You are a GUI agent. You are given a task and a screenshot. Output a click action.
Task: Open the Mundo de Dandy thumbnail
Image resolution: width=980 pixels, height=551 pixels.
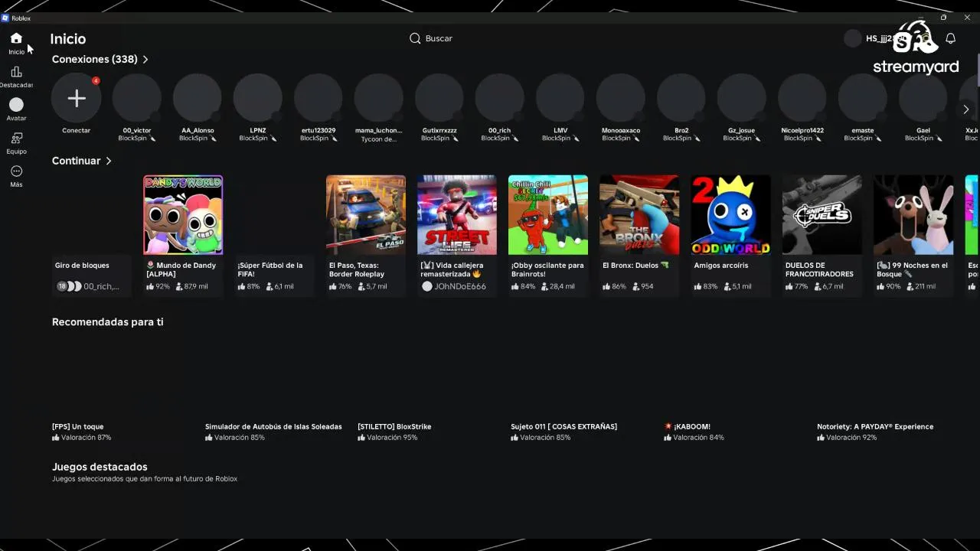coord(183,215)
